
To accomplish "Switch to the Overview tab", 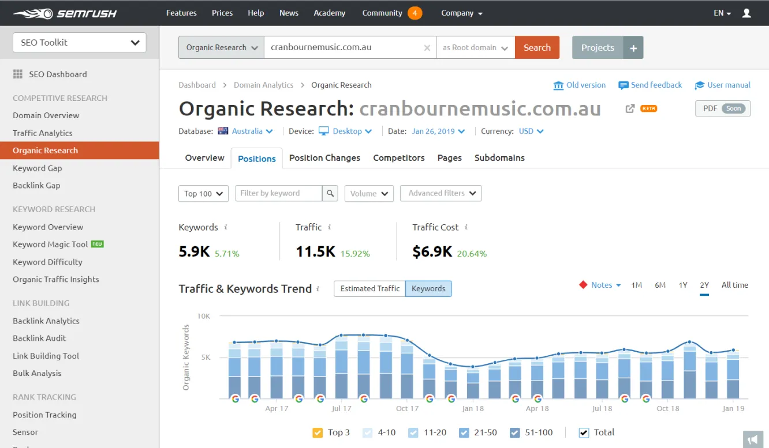I will click(x=204, y=158).
